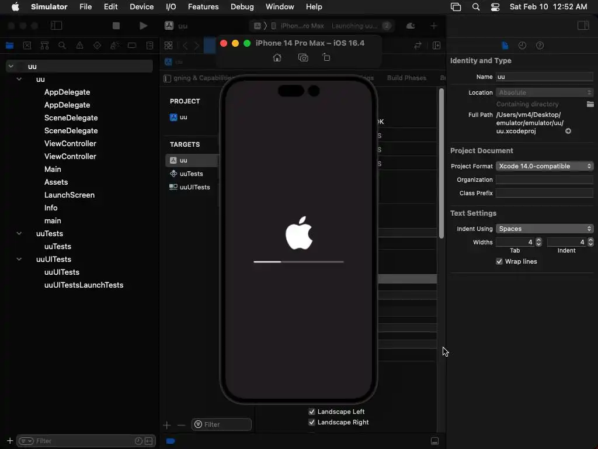Collapse the uu group folder
598x449 pixels.
point(19,79)
